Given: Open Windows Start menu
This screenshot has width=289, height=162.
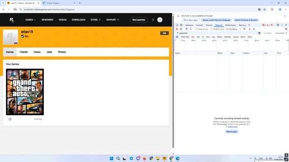Looking at the screenshot, I should 112,158.
